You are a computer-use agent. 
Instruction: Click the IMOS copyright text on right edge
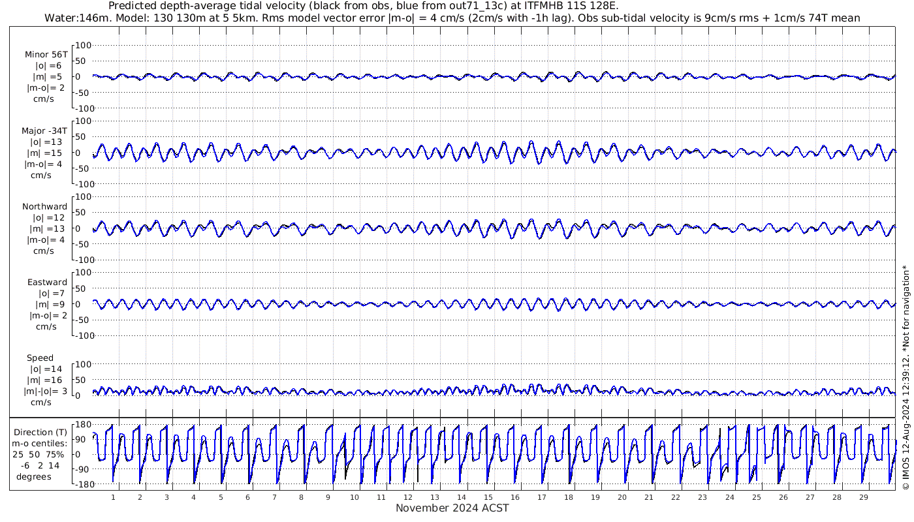[906, 377]
